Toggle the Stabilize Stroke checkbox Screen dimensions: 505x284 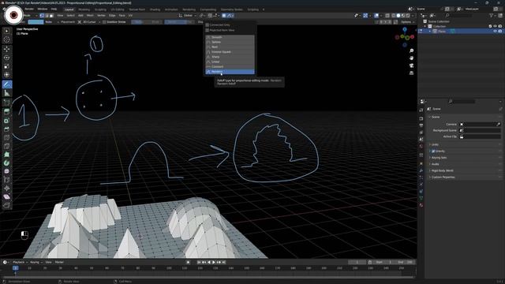pos(104,22)
